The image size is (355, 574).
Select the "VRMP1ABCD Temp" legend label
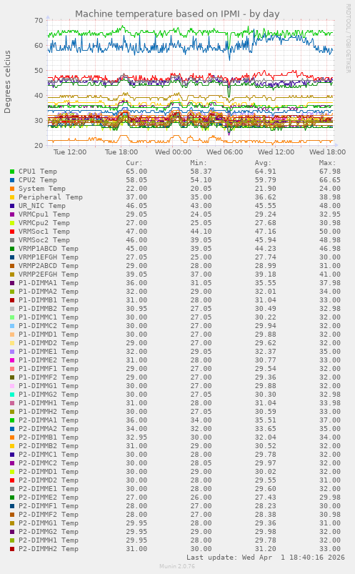click(49, 249)
